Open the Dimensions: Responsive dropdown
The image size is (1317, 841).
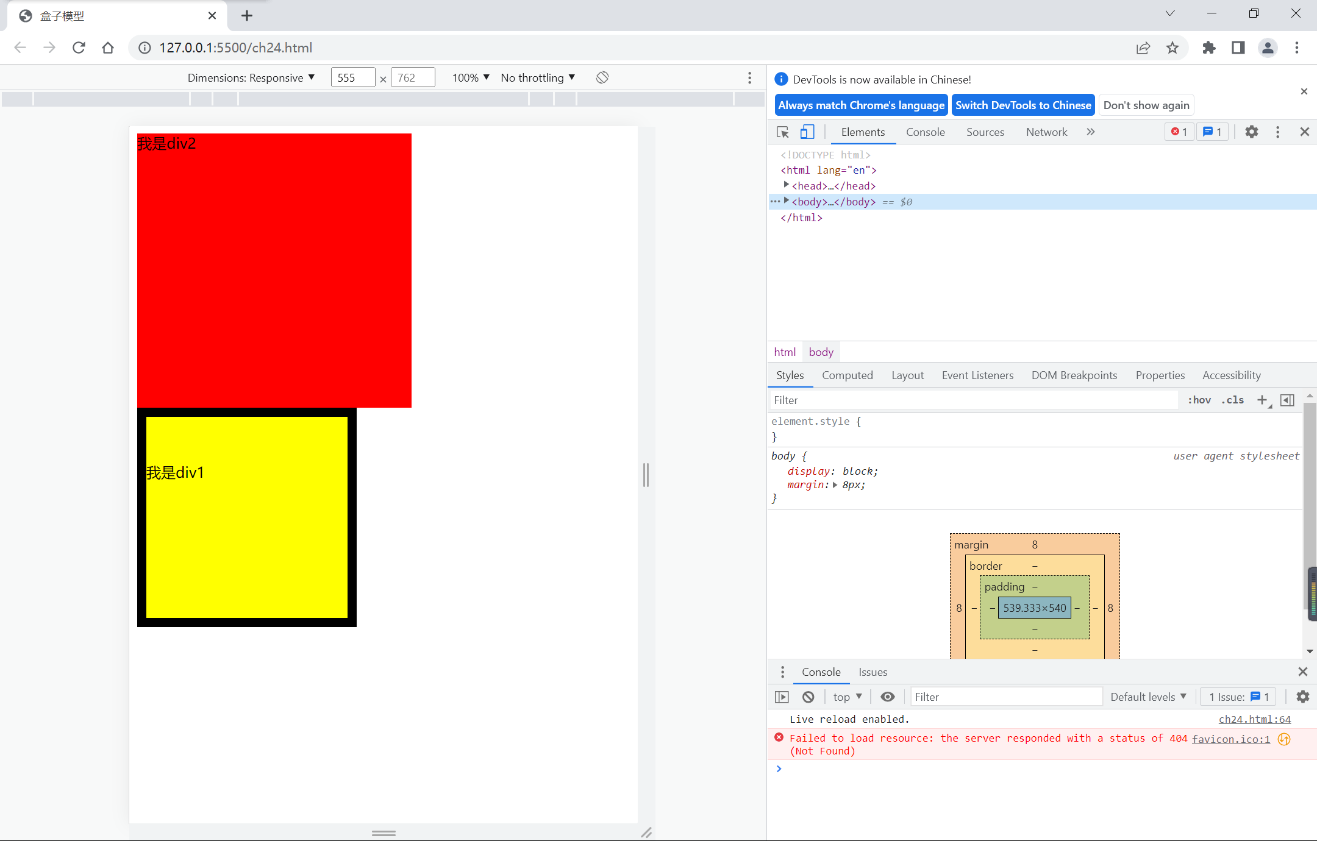click(x=251, y=77)
